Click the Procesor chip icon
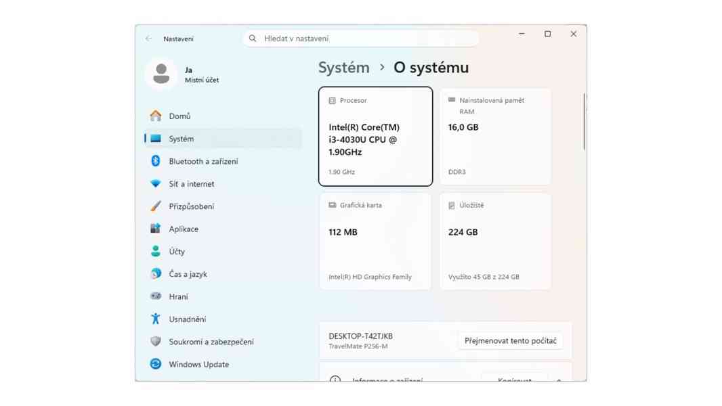 click(x=332, y=100)
